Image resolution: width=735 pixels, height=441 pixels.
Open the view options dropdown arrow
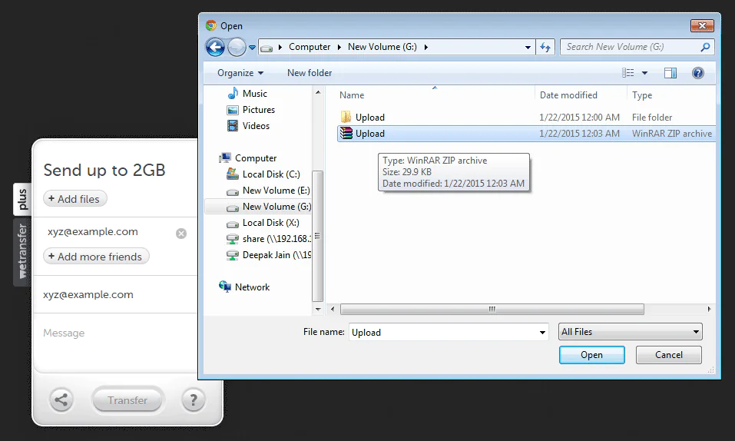tap(644, 73)
